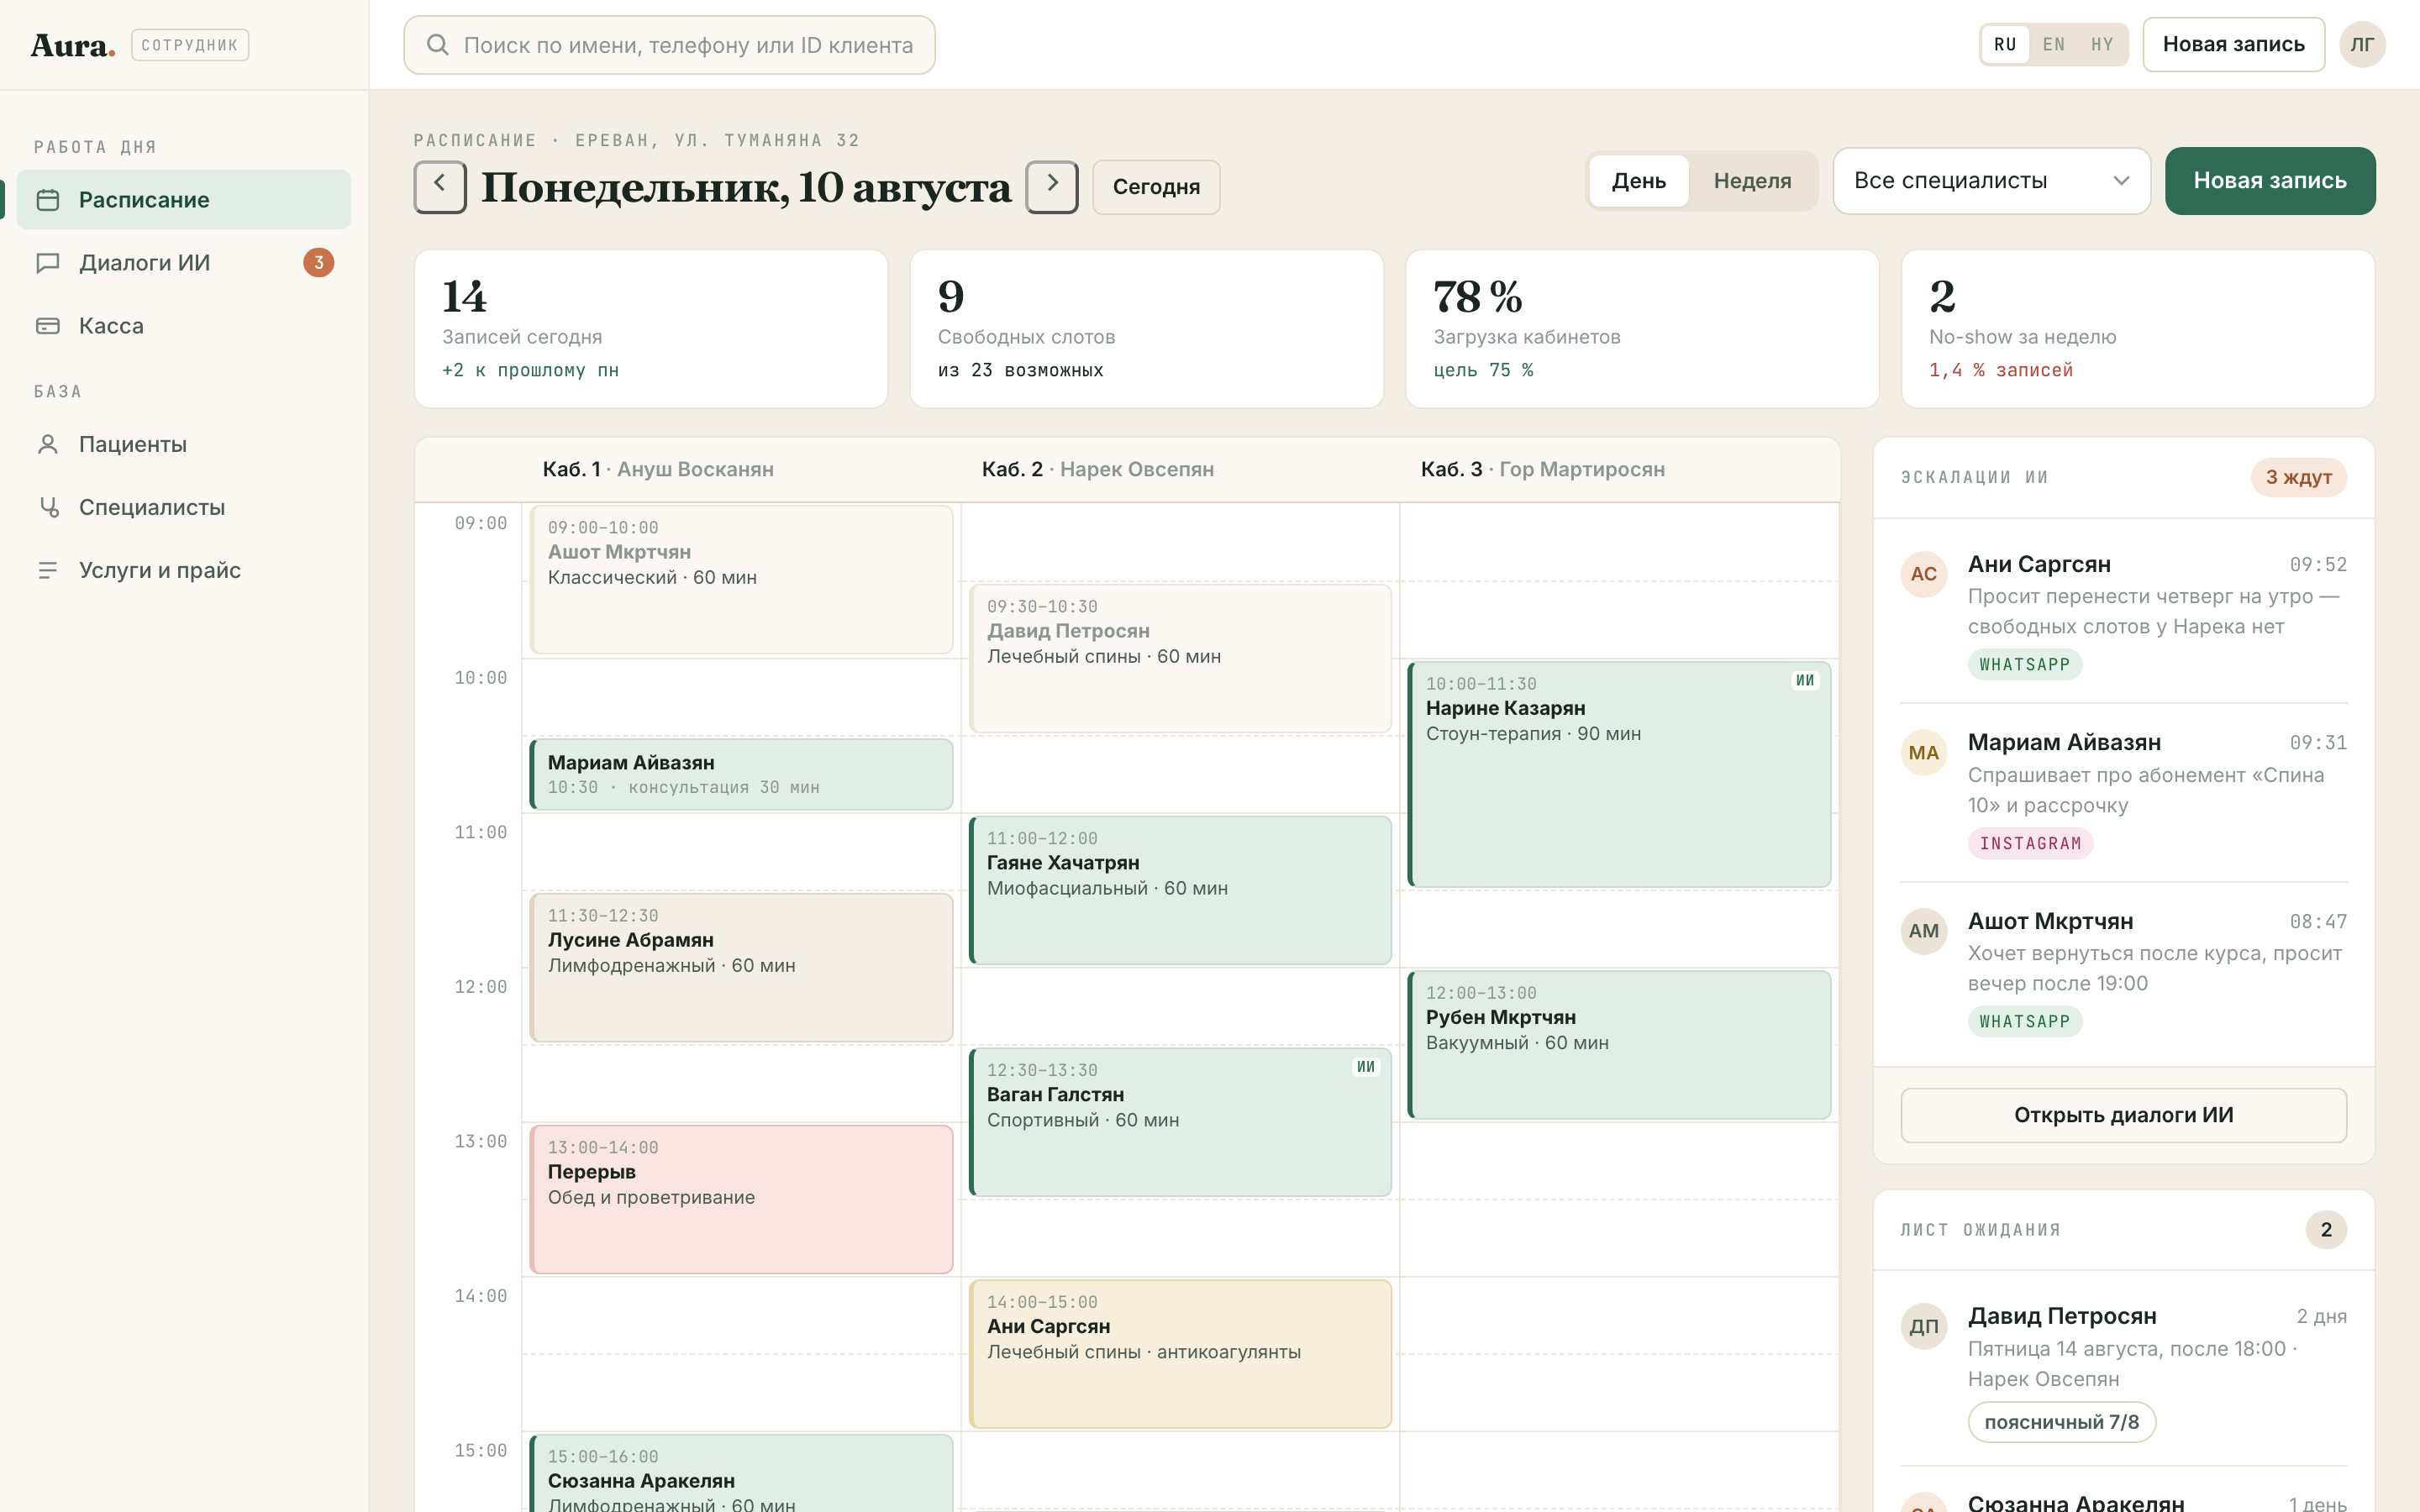The width and height of the screenshot is (2420, 1512).
Task: Click the top bar white Новая запись button
Action: tap(2233, 44)
